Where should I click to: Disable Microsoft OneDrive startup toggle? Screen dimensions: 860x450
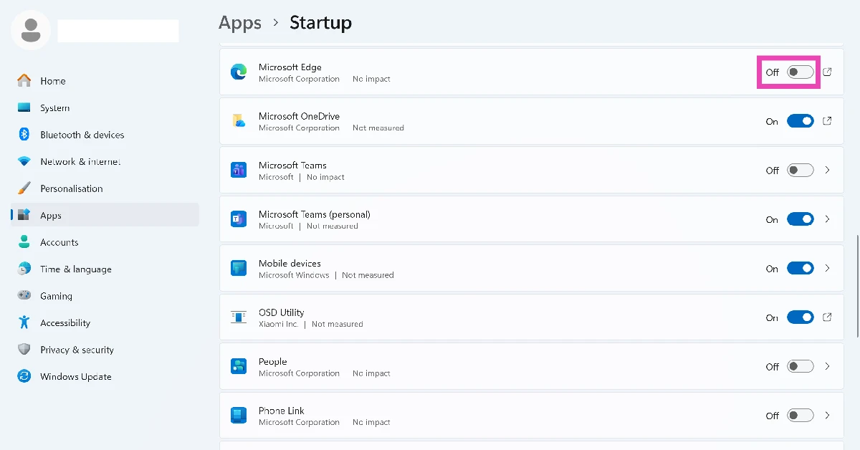coord(800,121)
